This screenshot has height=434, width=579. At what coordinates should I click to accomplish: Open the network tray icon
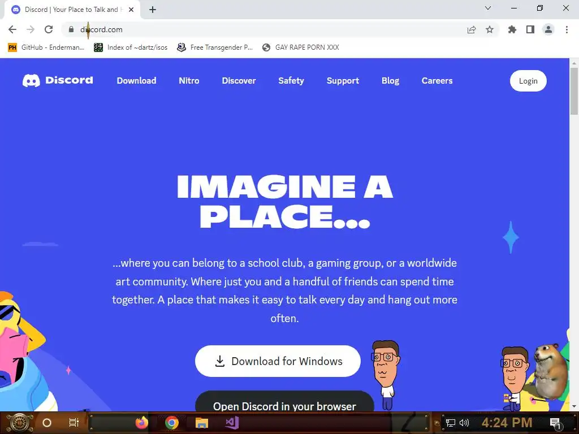click(x=451, y=423)
